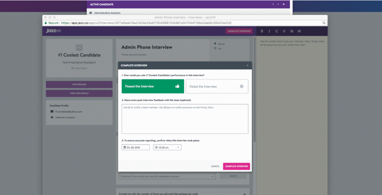This screenshot has height=195, width=382.
Task: Toggle underline formatting in the notes toolbar
Action: [277, 31]
